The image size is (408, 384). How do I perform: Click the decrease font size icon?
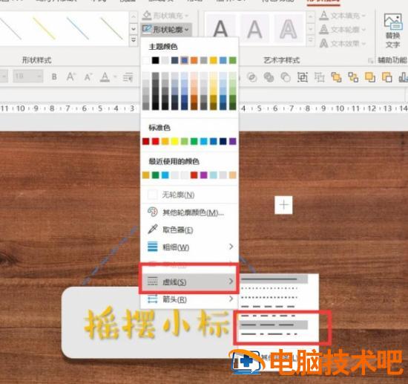pos(88,77)
